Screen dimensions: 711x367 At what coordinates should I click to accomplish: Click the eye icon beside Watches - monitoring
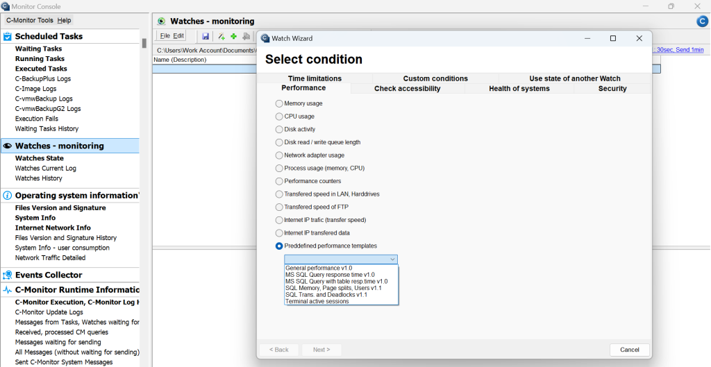coord(7,146)
